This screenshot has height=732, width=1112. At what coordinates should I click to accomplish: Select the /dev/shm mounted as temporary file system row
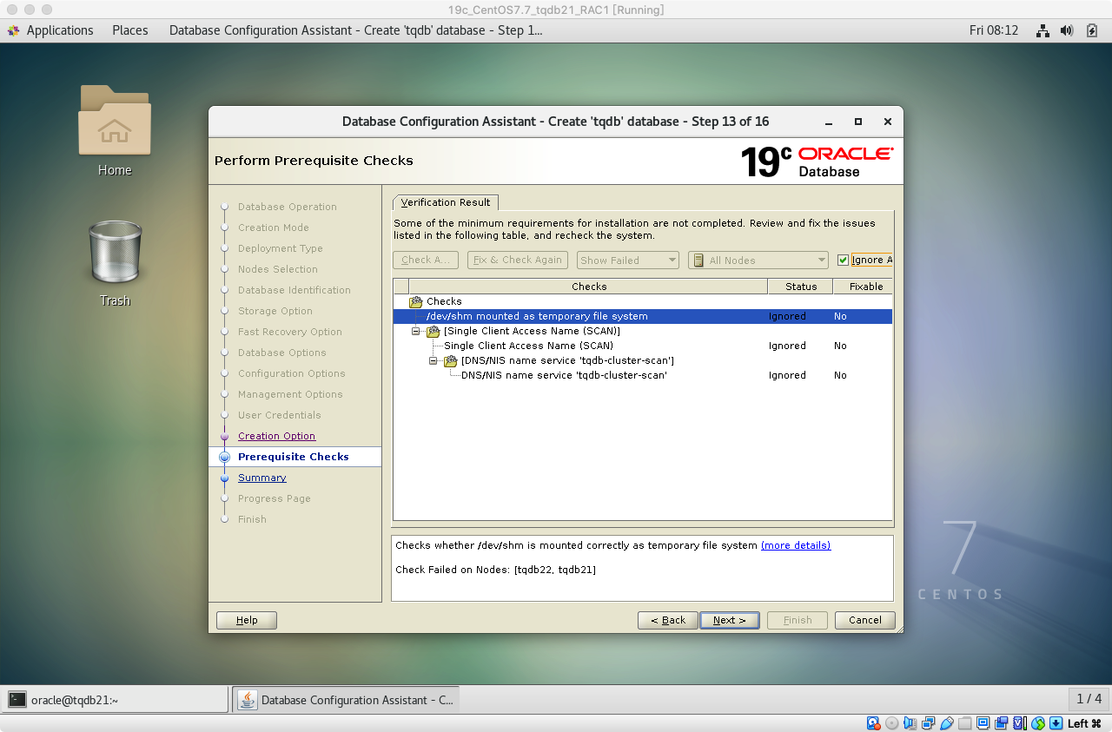[x=643, y=316]
